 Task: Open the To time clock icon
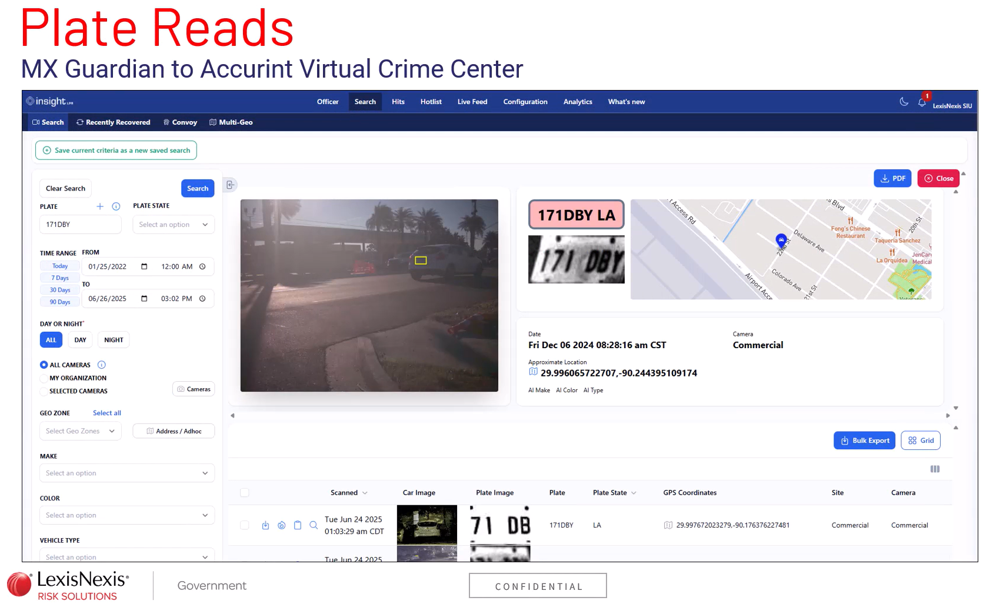pos(202,299)
